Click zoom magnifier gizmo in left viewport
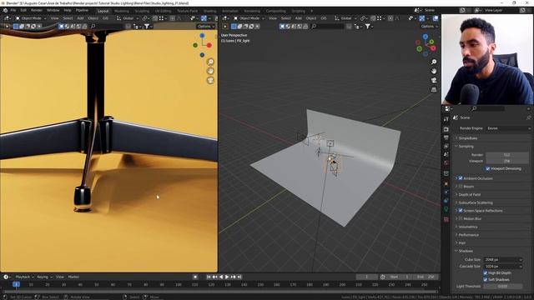This screenshot has height=300, width=534. tap(210, 62)
